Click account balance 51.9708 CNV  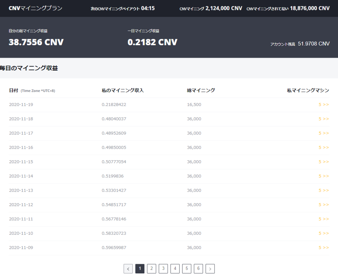tap(314, 44)
